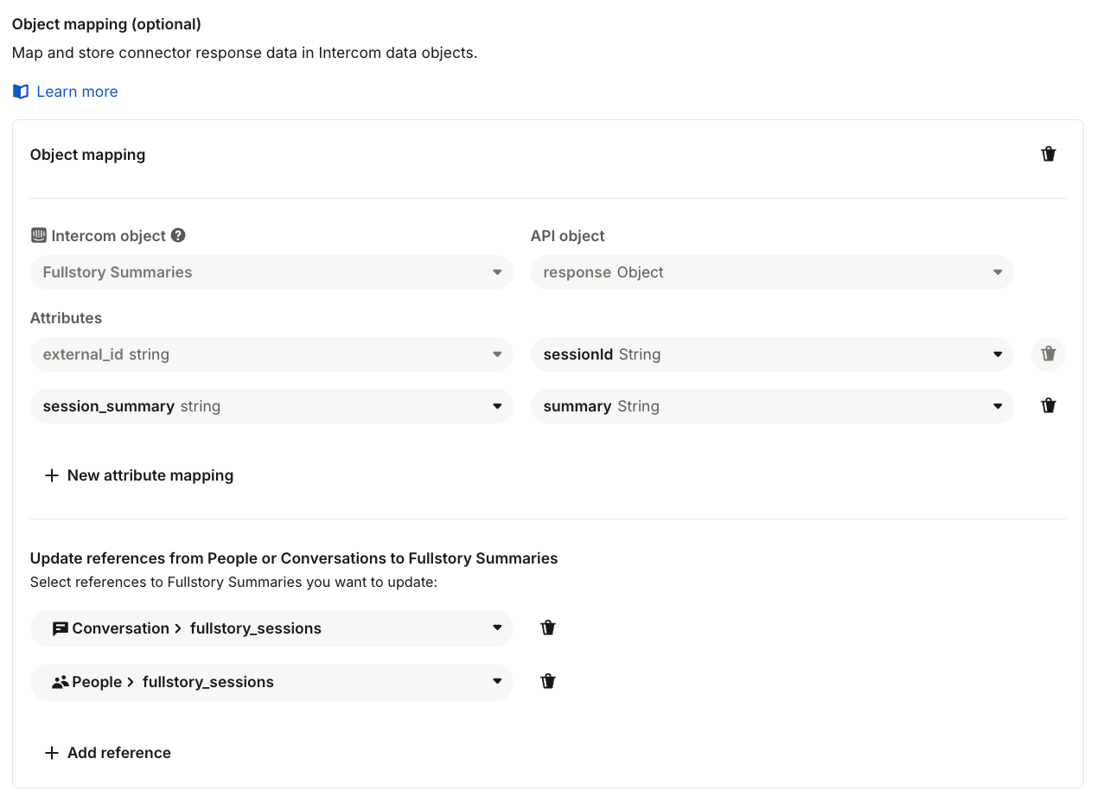Open the summary String API field dropdown
Image resolution: width=1097 pixels, height=803 pixels.
771,406
